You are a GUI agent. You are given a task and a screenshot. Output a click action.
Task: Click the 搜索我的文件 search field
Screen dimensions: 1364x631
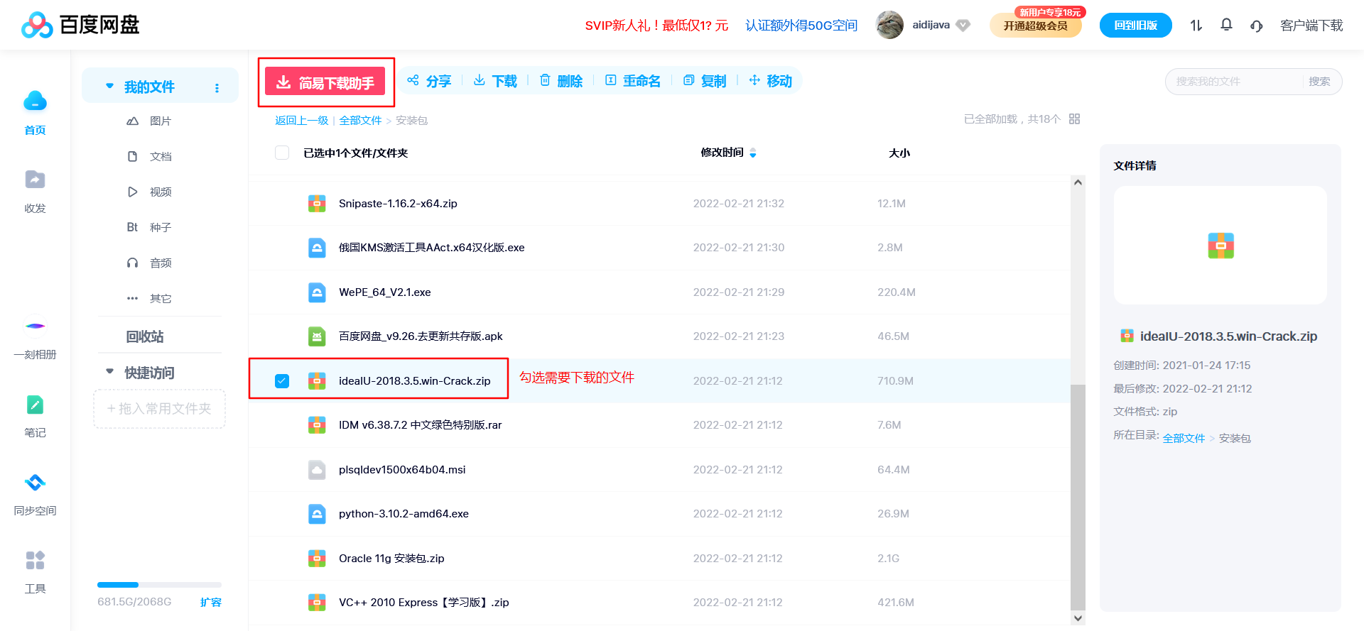(1235, 82)
